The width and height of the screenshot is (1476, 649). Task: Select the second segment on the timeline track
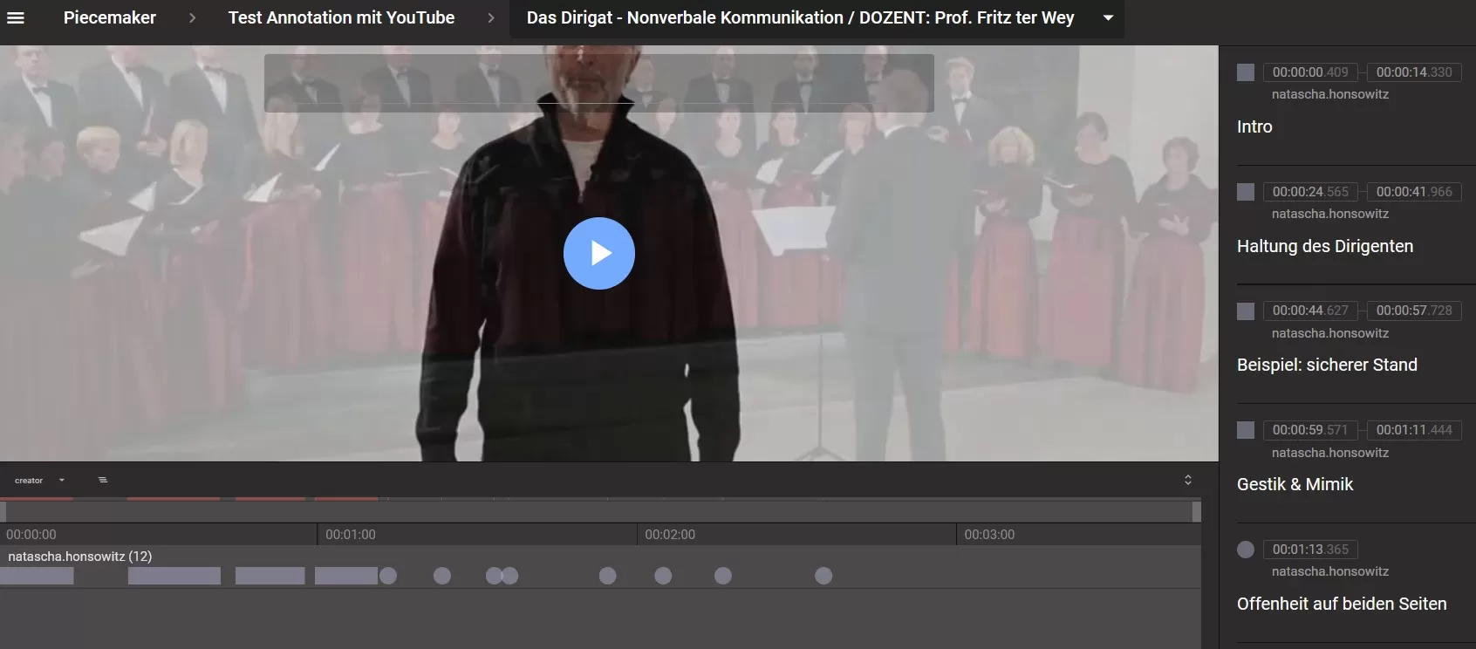pyautogui.click(x=174, y=576)
